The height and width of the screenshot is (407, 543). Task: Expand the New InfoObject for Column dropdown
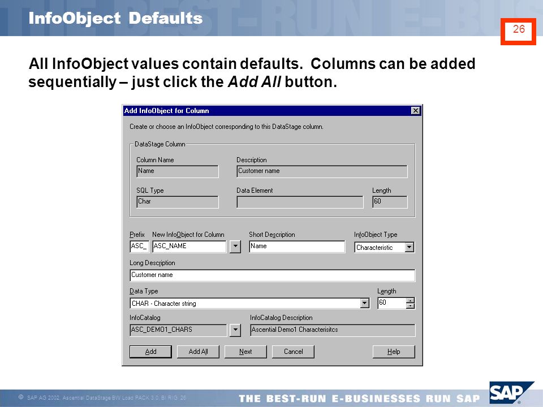point(235,246)
